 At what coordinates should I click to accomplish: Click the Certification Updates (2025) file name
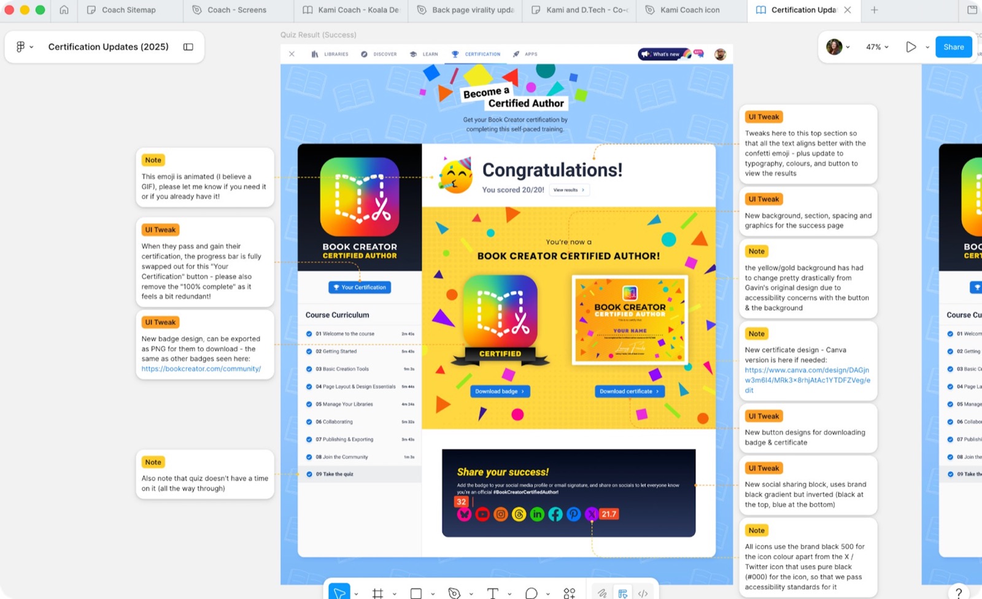point(109,47)
